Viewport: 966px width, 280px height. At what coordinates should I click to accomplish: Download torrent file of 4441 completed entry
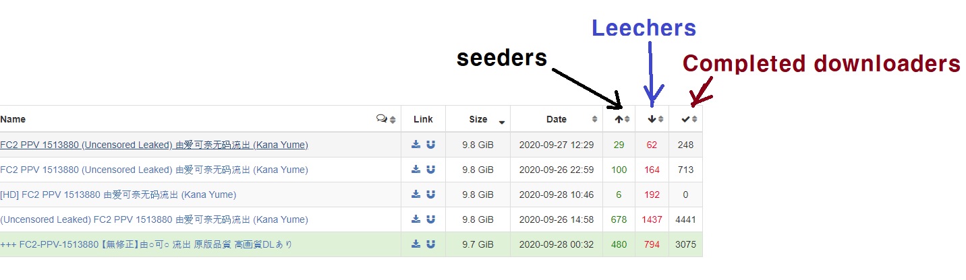[416, 219]
